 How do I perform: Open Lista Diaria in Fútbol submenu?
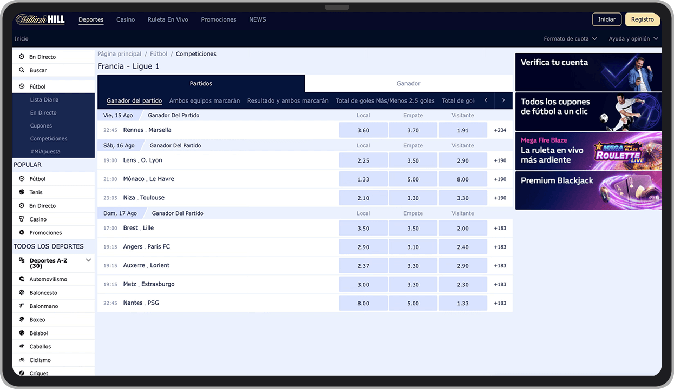pyautogui.click(x=44, y=99)
